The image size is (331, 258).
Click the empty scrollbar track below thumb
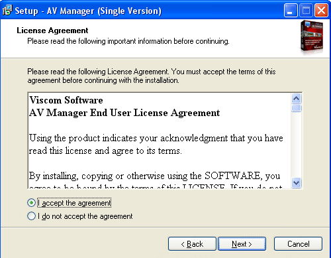pos(296,145)
